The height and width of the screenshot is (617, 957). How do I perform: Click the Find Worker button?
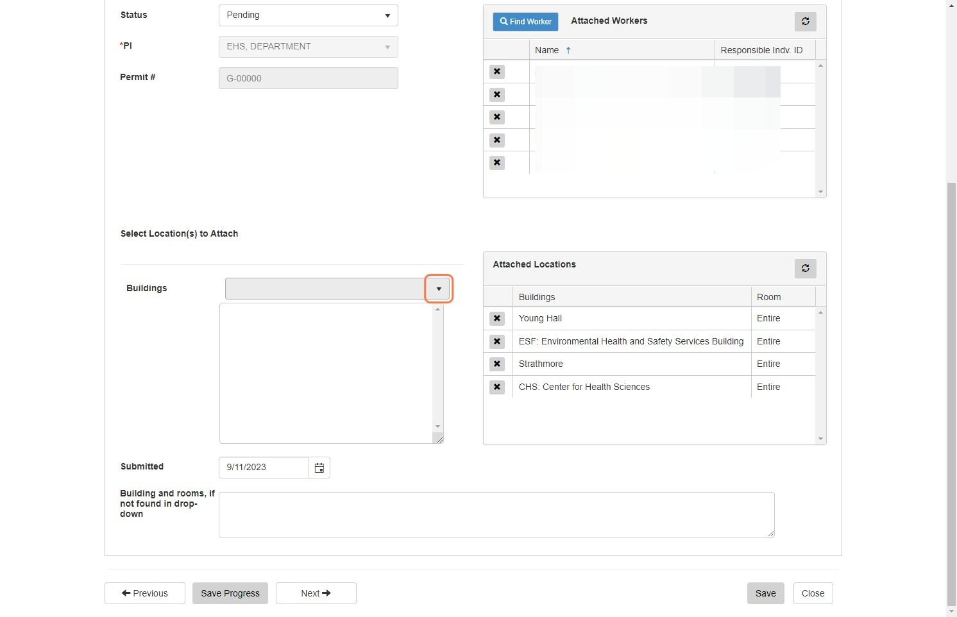coord(525,21)
